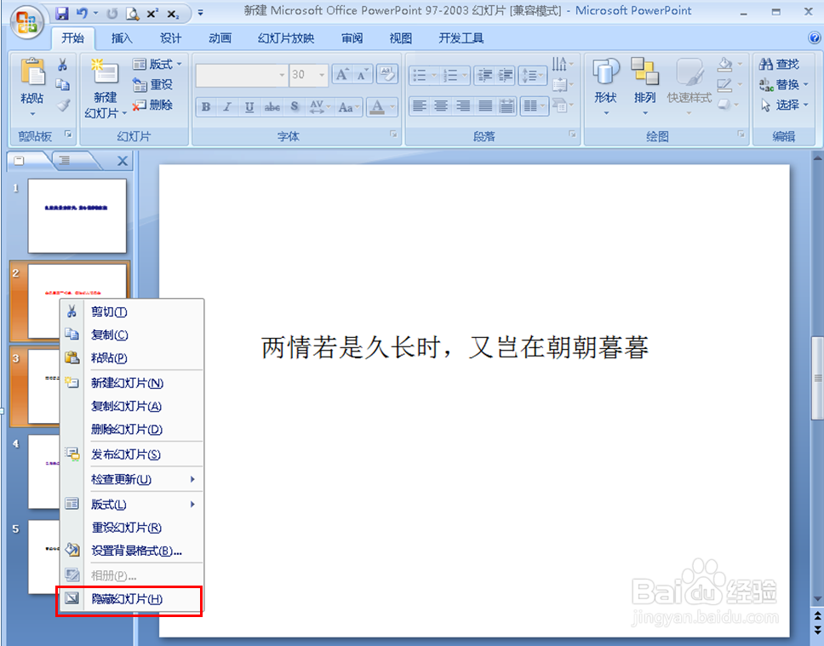Open the font name combo box
Image resolution: width=824 pixels, height=646 pixels.
[242, 75]
